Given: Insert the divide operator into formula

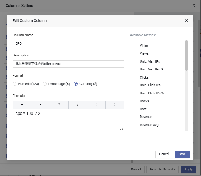Looking at the screenshot, I should [78, 105].
